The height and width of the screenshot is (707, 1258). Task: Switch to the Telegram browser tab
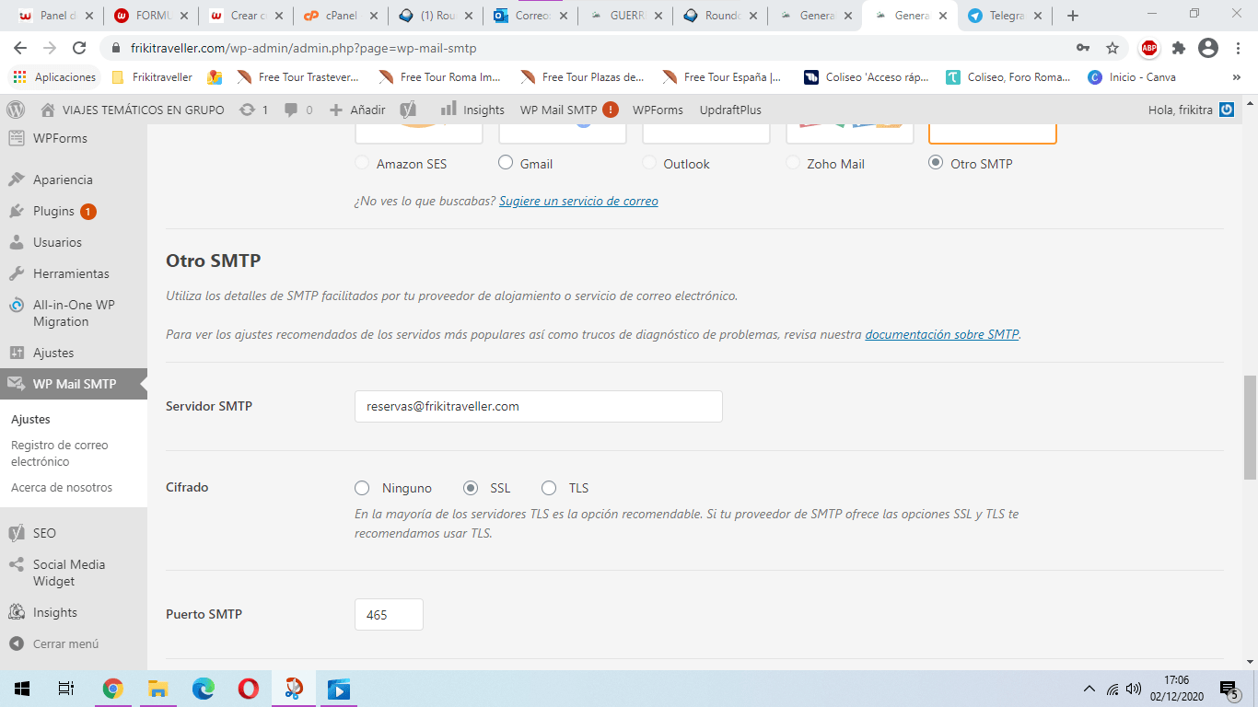pos(1006,16)
